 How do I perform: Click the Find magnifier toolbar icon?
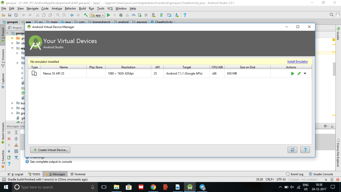[58, 15]
